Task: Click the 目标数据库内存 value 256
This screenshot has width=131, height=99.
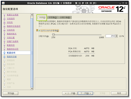Action: (87, 56)
